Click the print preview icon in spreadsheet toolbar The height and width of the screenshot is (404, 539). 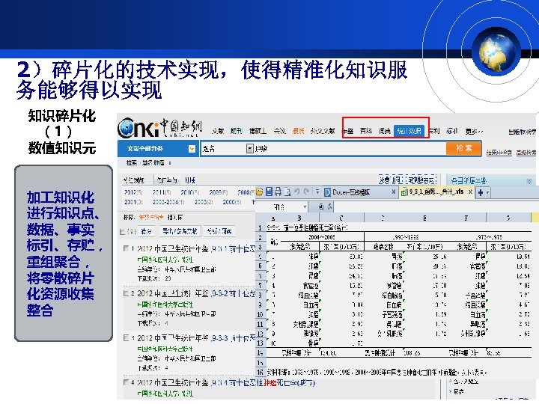(x=287, y=192)
